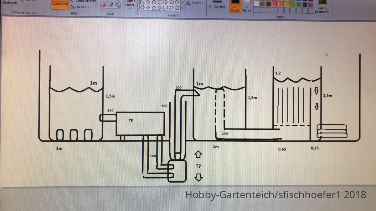Choose the down arrow shape
Viewport: 376px width, 211px height.
click(x=142, y=8)
